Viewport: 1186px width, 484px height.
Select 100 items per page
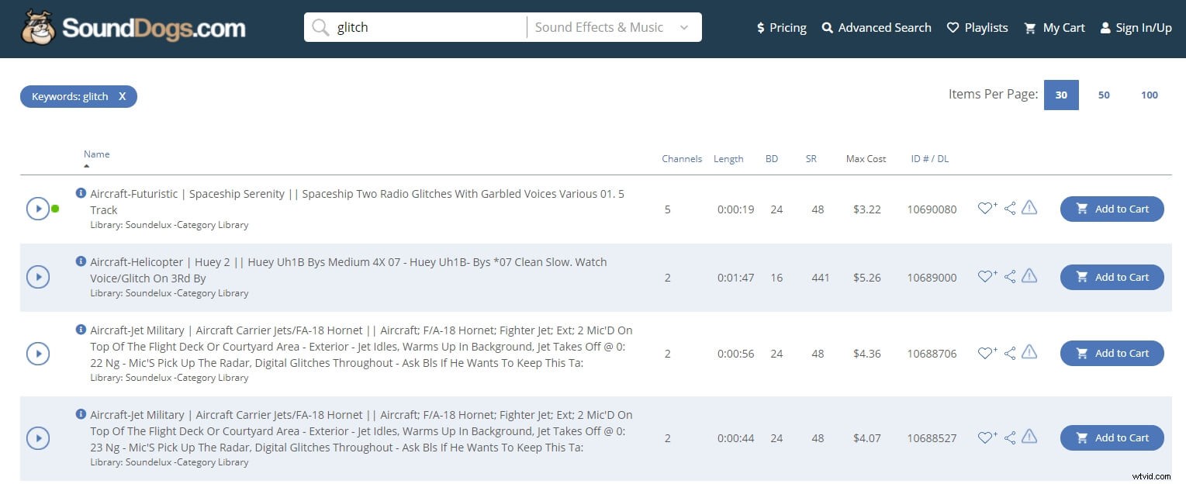[x=1149, y=95]
